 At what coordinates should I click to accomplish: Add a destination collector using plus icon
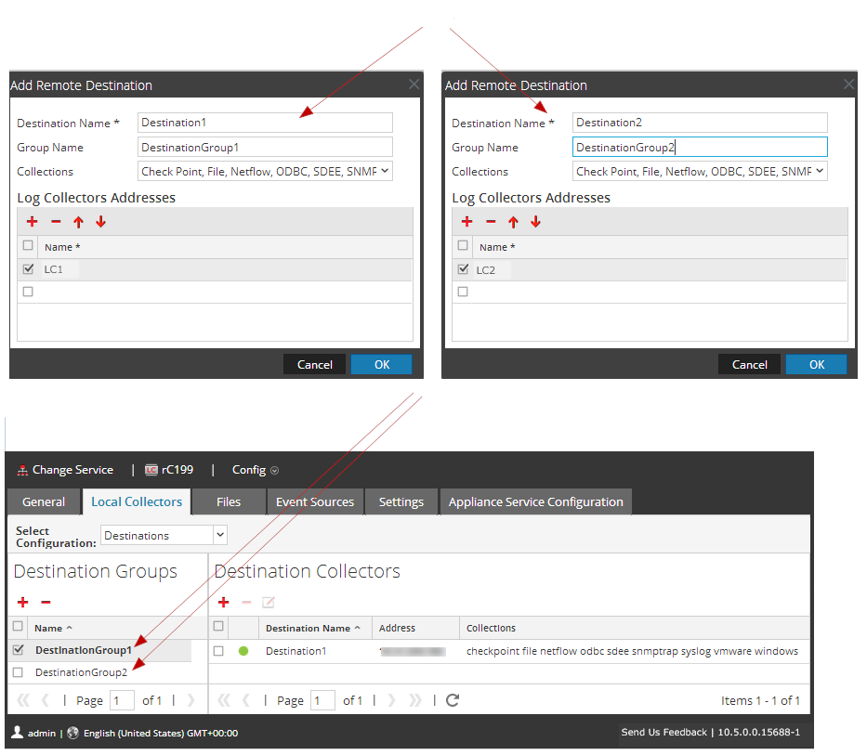point(223,603)
